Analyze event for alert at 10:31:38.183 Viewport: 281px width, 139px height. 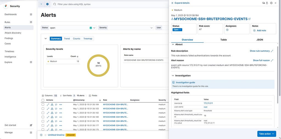coord(52,109)
